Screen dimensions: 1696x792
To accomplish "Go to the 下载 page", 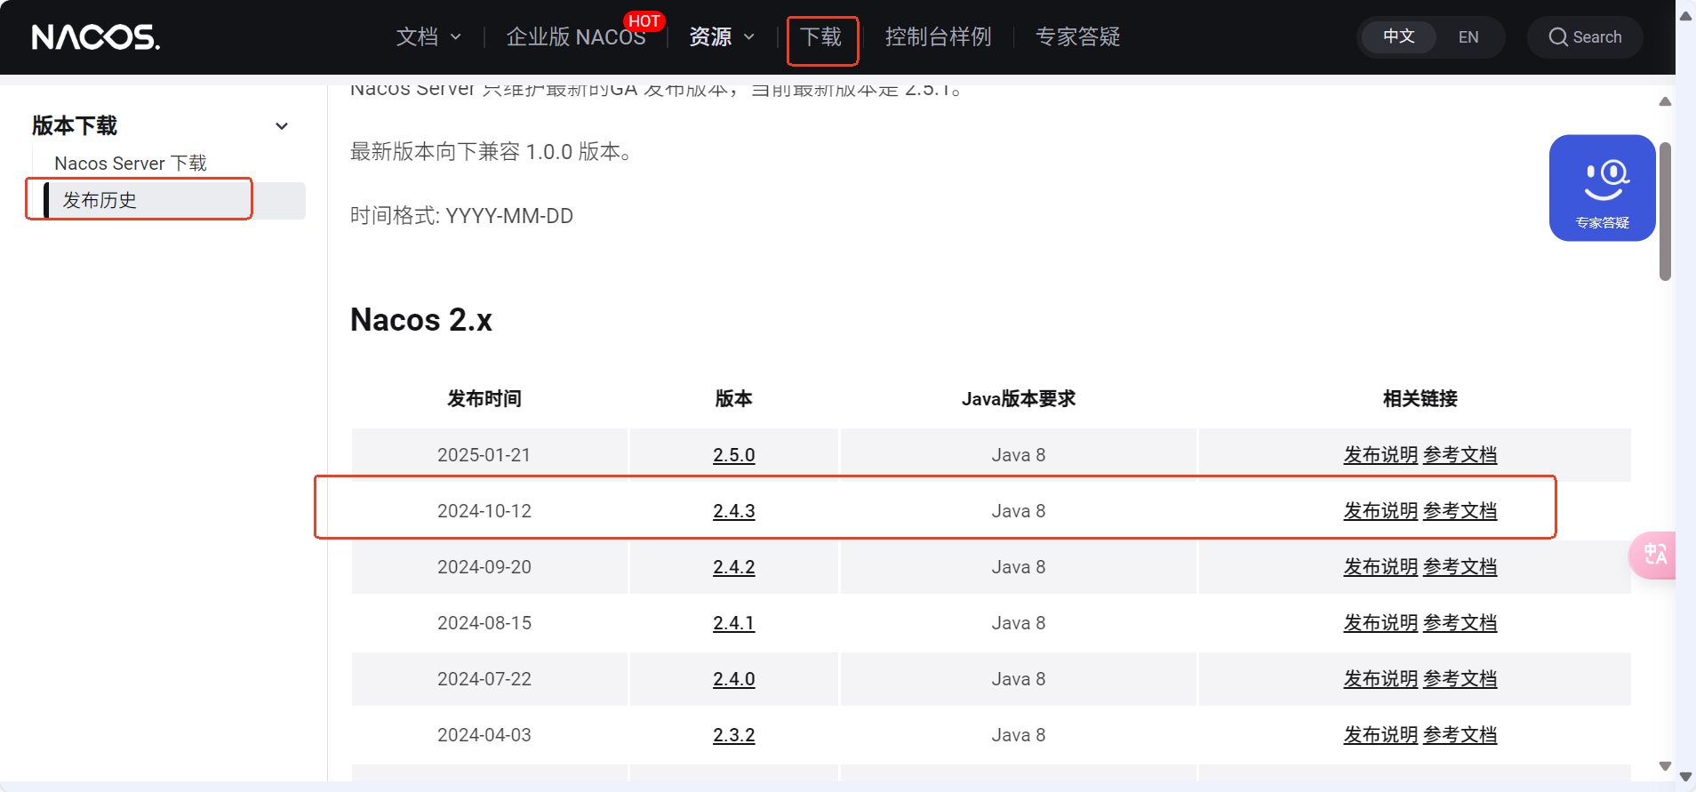I will click(821, 37).
